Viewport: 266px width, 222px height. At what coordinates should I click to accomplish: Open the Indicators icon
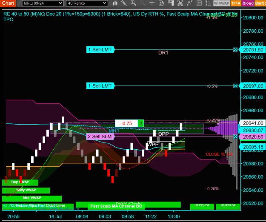click(189, 3)
